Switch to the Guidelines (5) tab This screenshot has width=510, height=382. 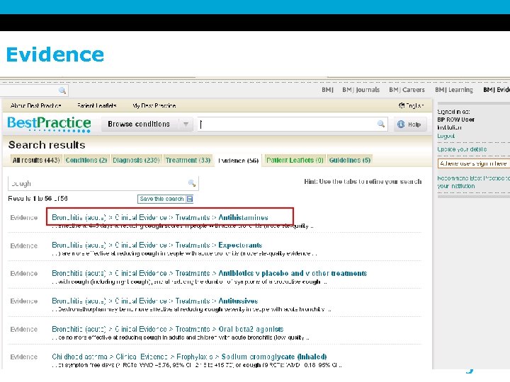(x=350, y=160)
